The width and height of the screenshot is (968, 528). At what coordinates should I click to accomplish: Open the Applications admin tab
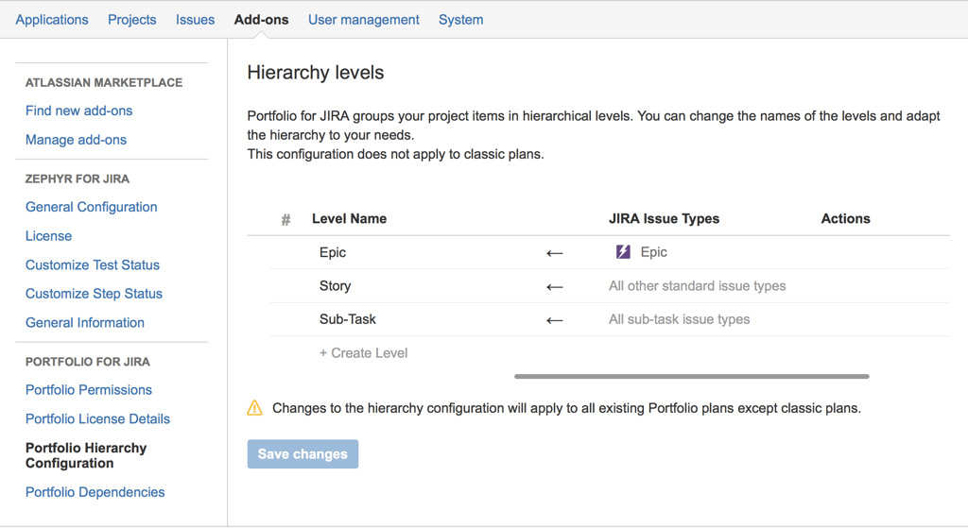click(x=52, y=20)
